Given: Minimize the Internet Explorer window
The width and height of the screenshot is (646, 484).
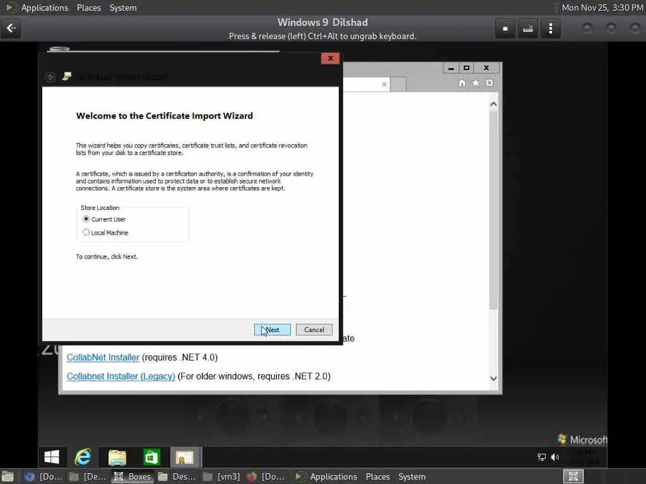Looking at the screenshot, I should (x=451, y=68).
